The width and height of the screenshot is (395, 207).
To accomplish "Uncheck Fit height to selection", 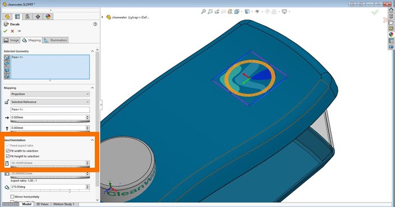I will (8, 156).
